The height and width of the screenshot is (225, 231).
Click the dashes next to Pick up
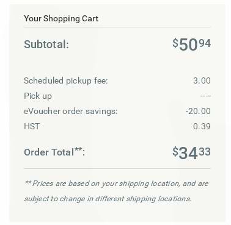click(205, 96)
